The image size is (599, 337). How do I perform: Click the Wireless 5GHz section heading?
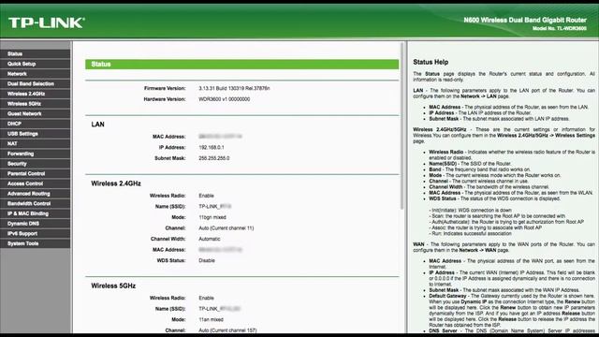[113, 286]
